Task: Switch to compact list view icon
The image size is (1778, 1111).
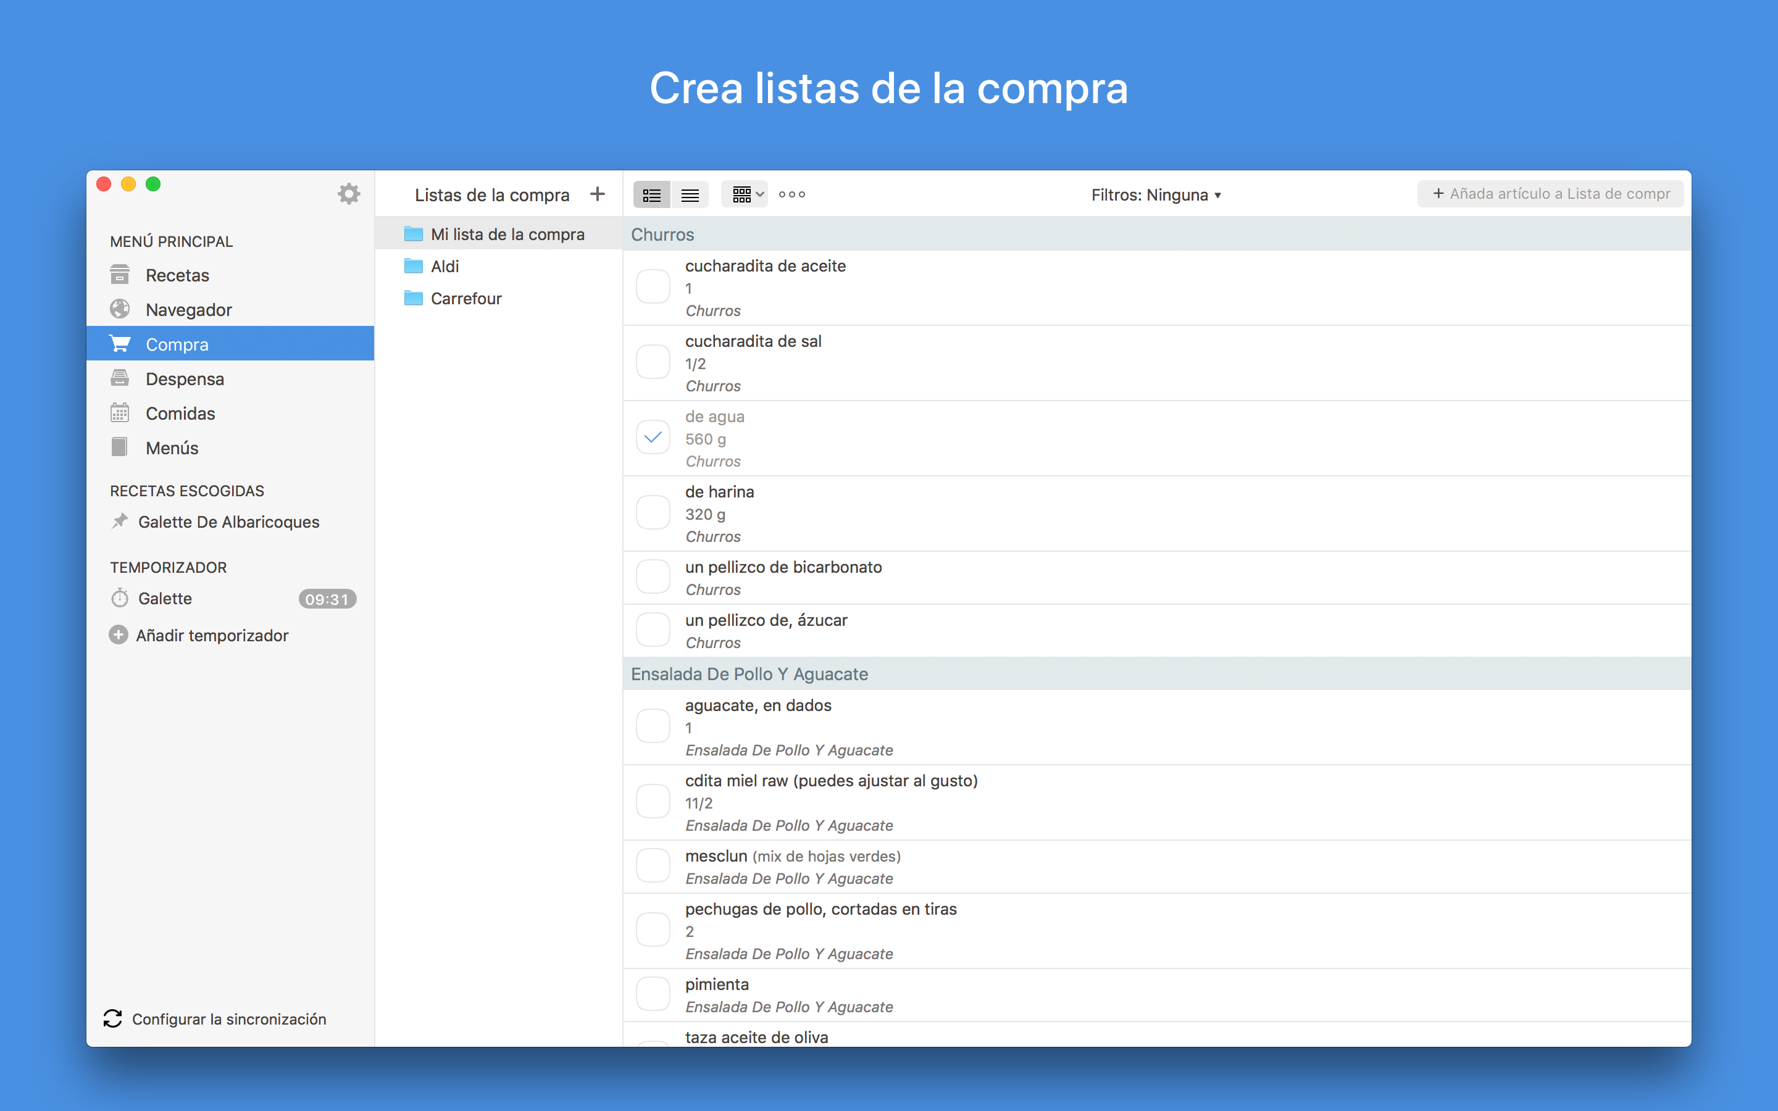Action: coord(689,194)
